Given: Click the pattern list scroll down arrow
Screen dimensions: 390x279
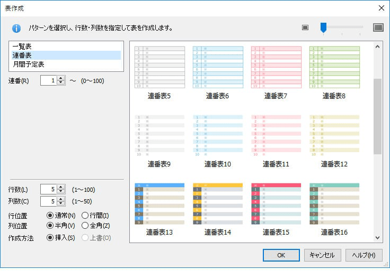Looking at the screenshot, I should pos(378,238).
